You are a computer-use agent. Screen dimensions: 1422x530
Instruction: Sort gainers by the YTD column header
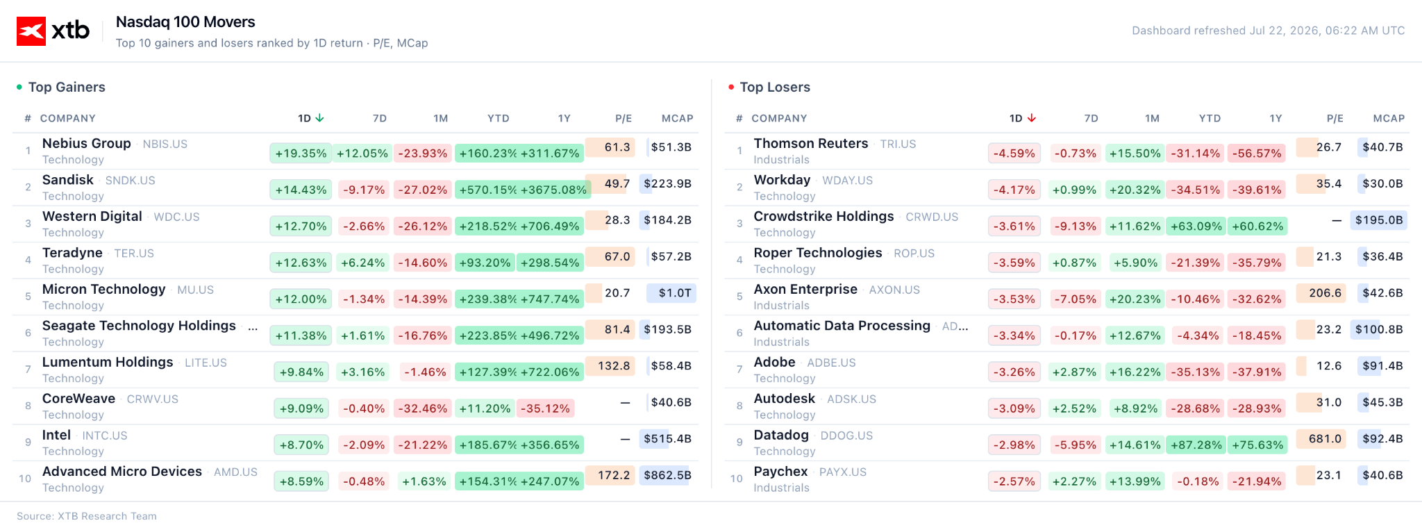(x=499, y=118)
